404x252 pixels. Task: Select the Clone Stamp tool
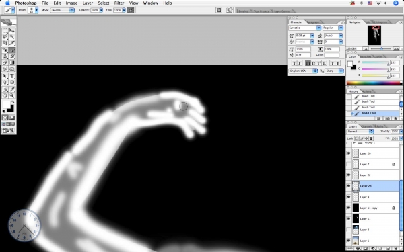point(5,56)
